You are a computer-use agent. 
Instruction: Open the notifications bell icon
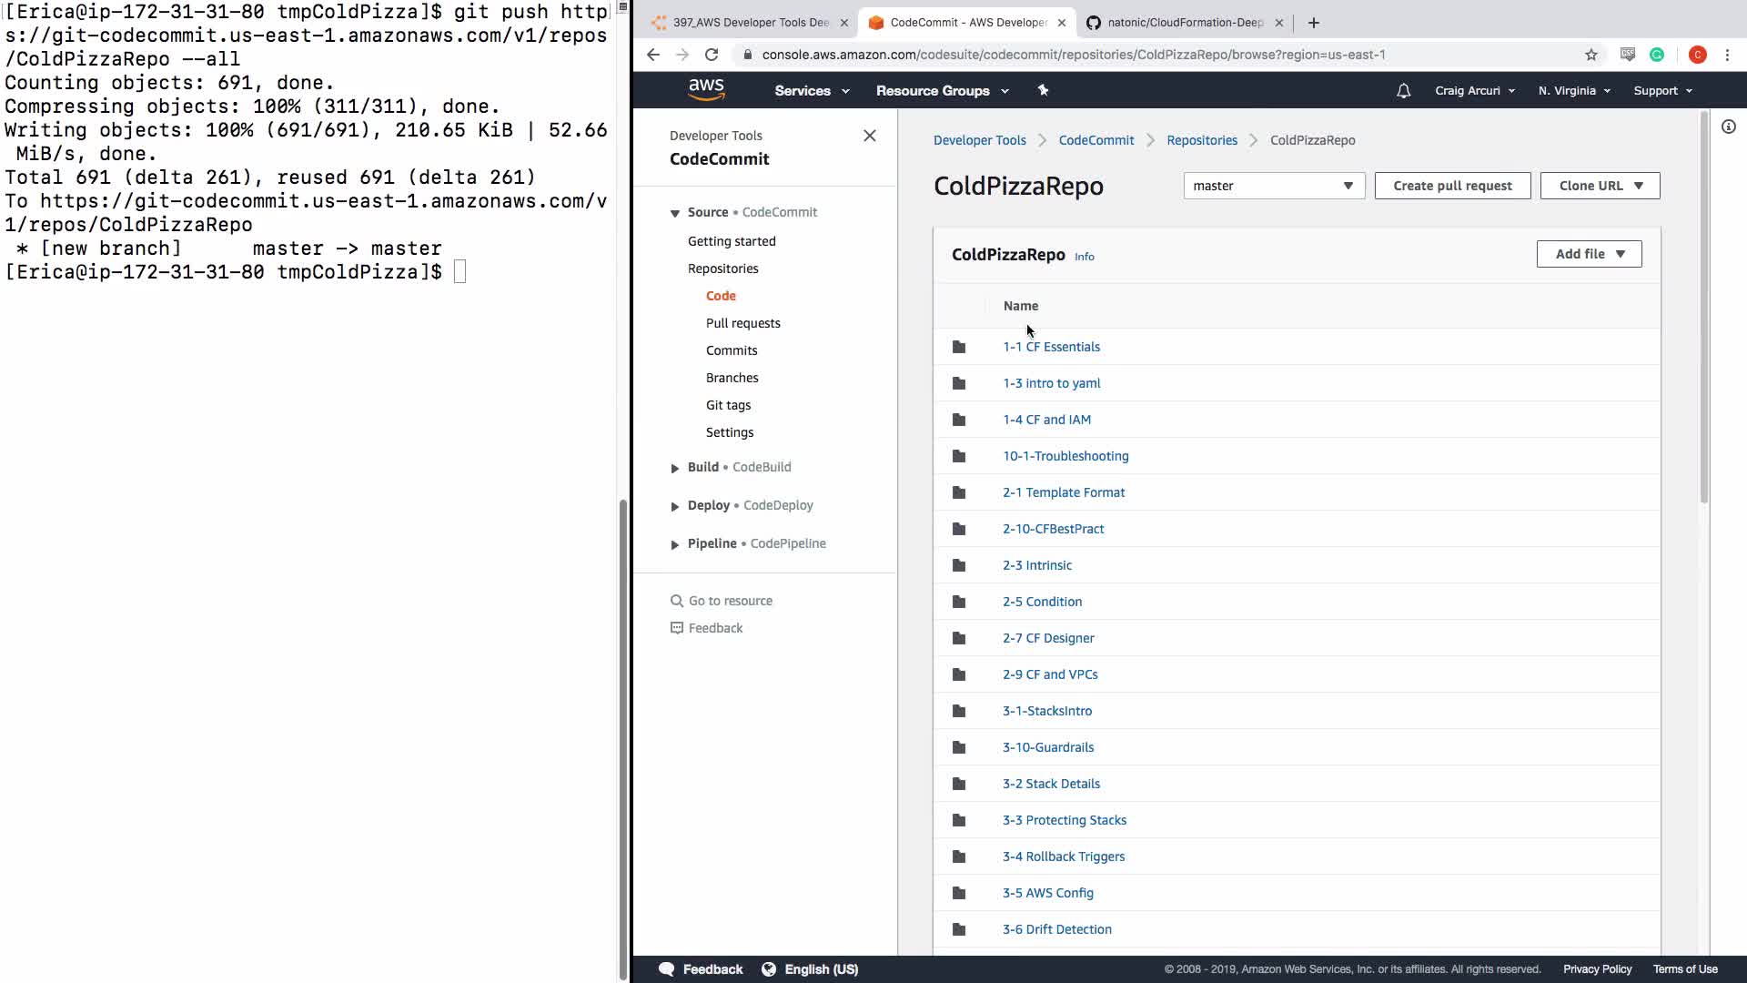1403,91
